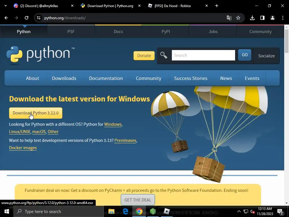Click the Chrome taskbar icon

click(139, 211)
